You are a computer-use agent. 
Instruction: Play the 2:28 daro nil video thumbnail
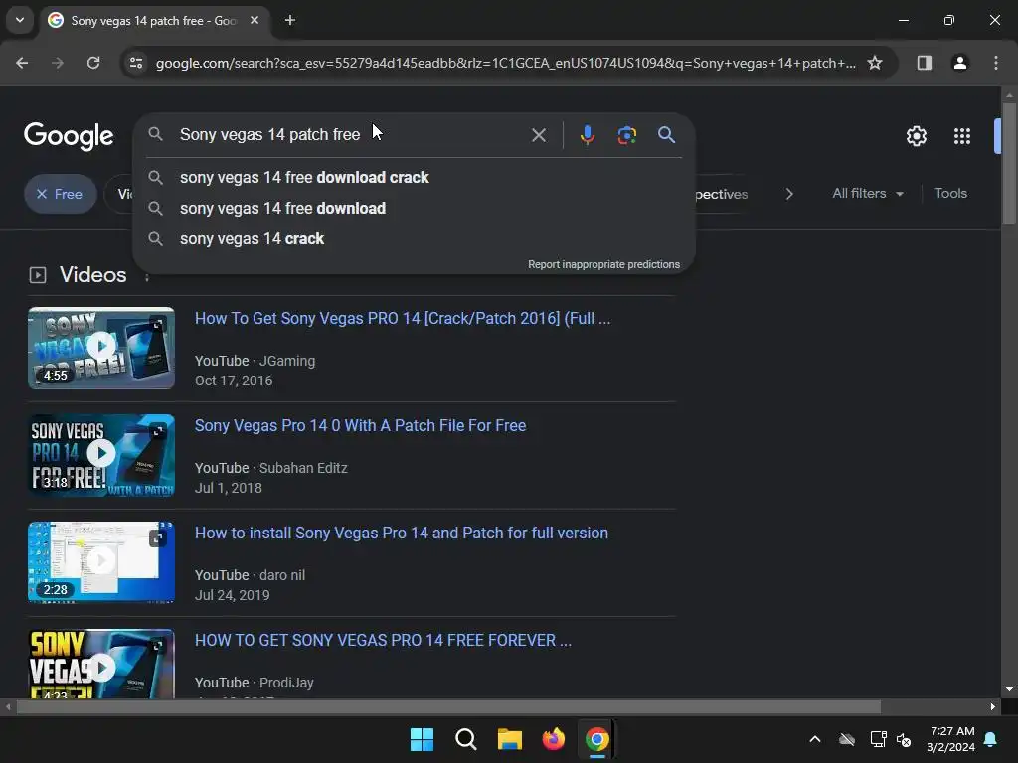click(x=101, y=562)
